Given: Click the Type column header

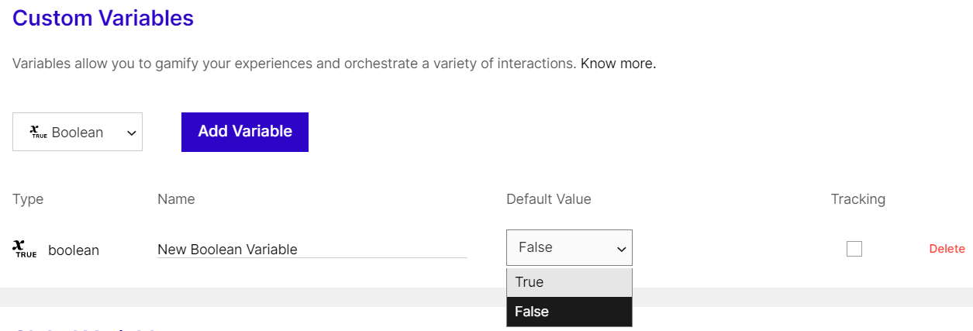Looking at the screenshot, I should pyautogui.click(x=28, y=199).
